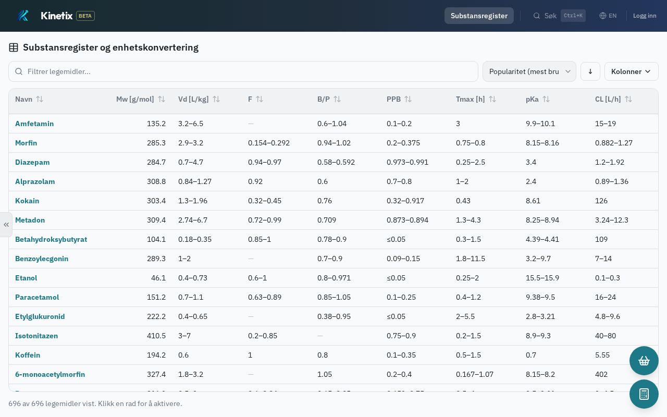Open the Morfin substance link

click(26, 143)
